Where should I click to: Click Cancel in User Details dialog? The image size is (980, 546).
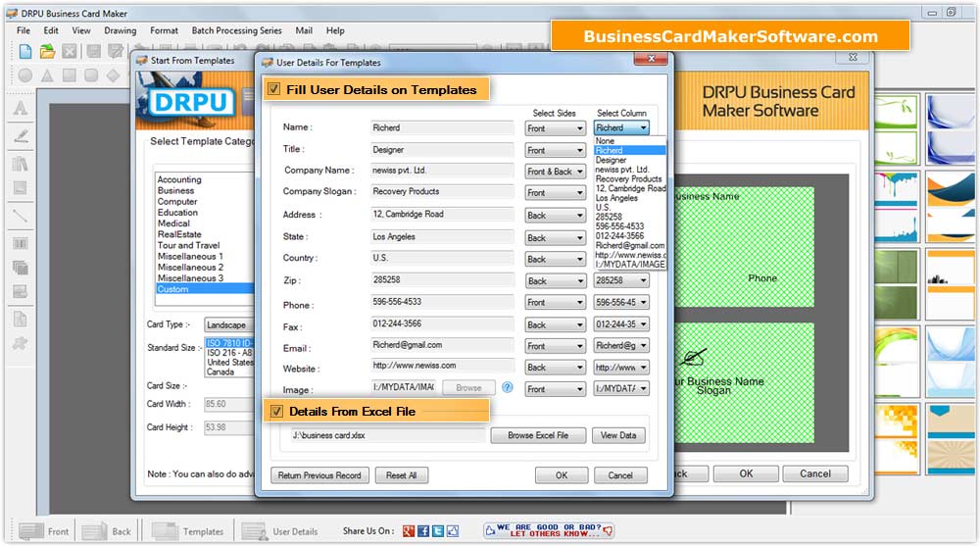point(620,475)
